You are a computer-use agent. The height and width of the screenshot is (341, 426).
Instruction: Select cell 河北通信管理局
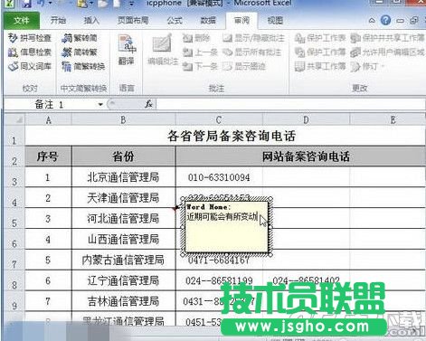(124, 219)
